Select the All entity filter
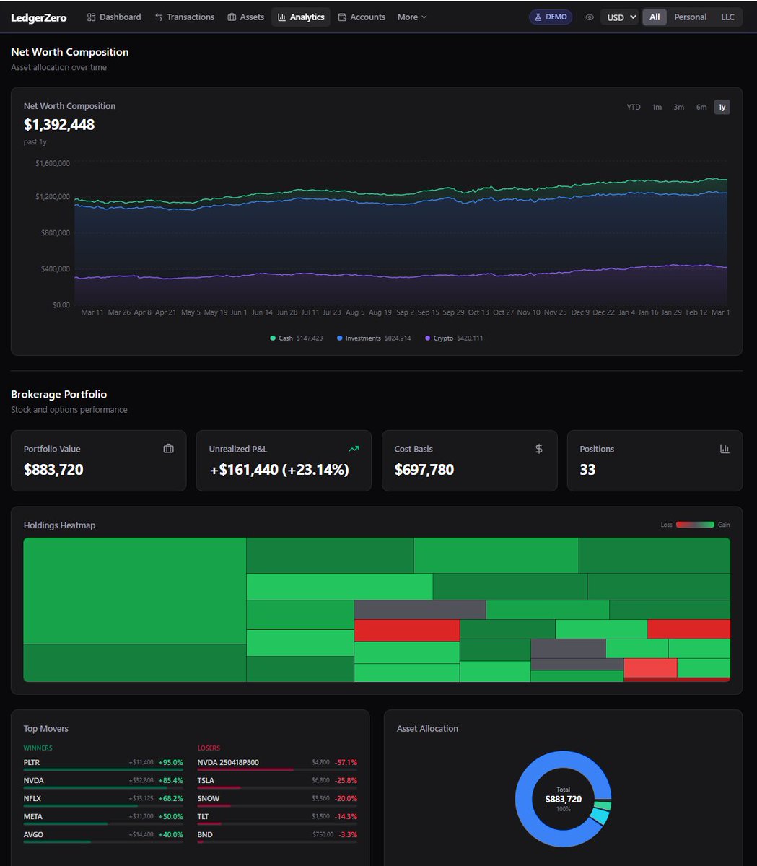757x866 pixels. click(655, 17)
